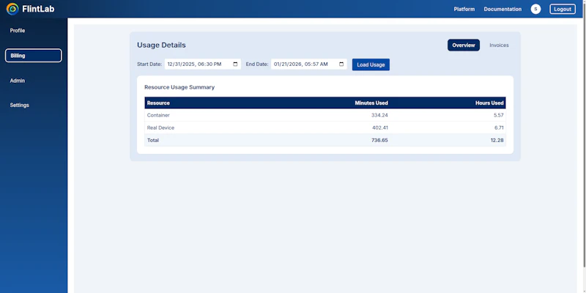Select Billing in the sidebar
Screen dimensions: 586x293
tap(34, 56)
